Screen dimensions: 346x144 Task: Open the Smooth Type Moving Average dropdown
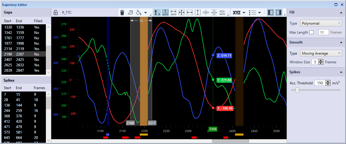click(321, 53)
